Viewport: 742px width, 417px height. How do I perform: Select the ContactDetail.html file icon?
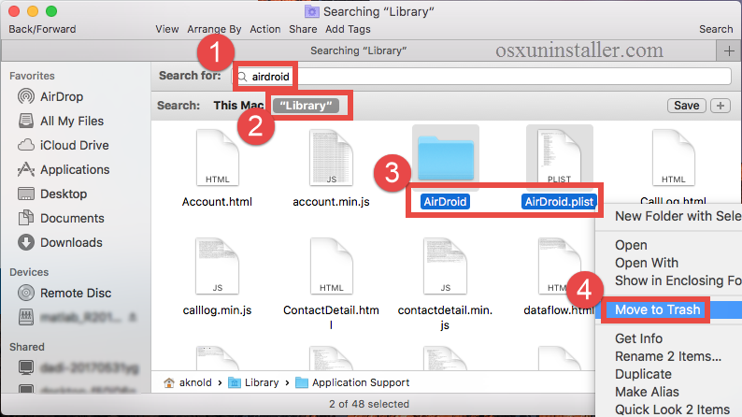[x=331, y=266]
